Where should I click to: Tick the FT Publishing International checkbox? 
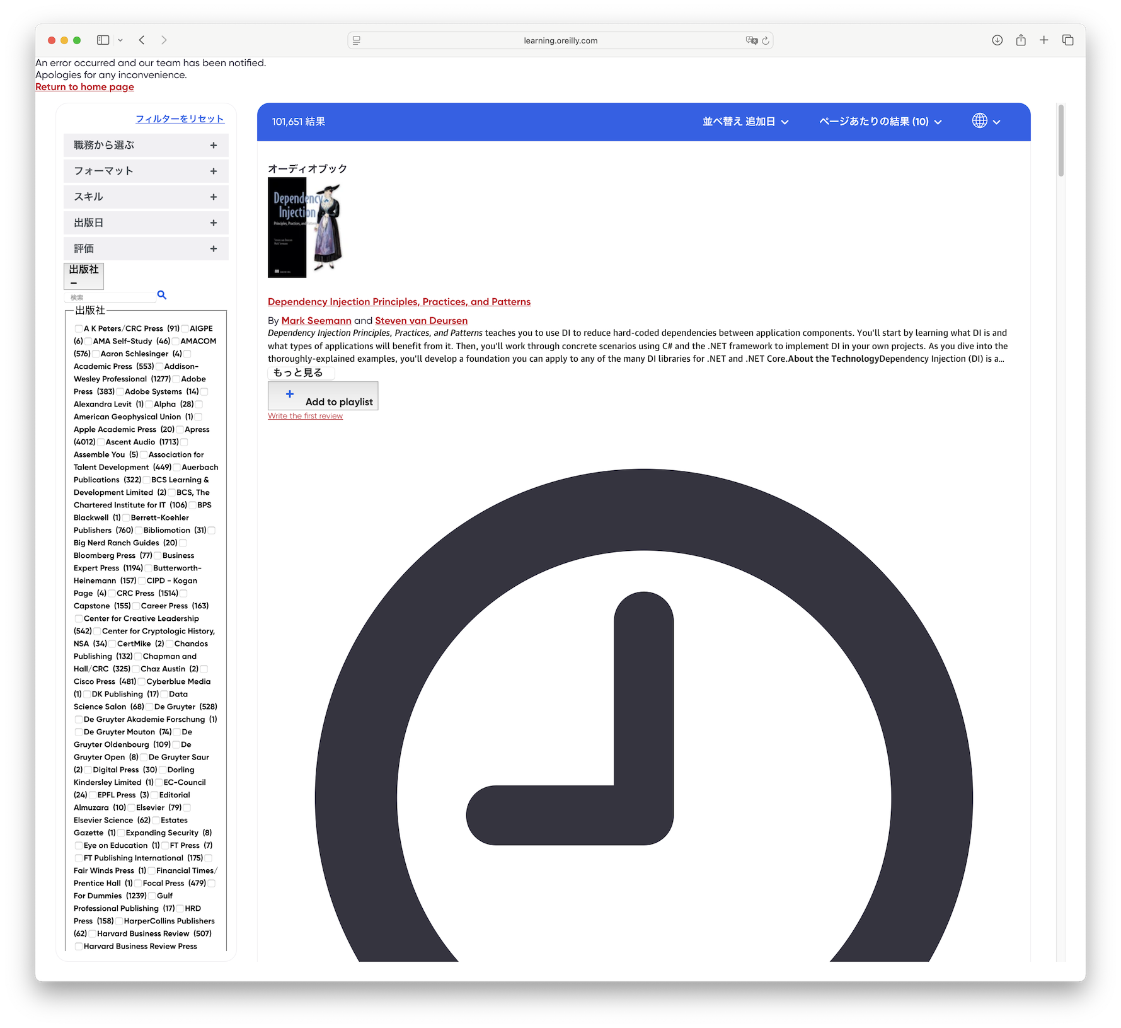tap(79, 858)
